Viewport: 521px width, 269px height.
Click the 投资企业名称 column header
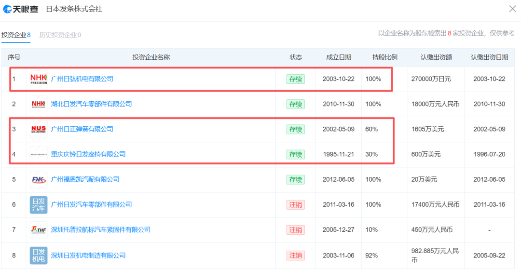coord(151,57)
